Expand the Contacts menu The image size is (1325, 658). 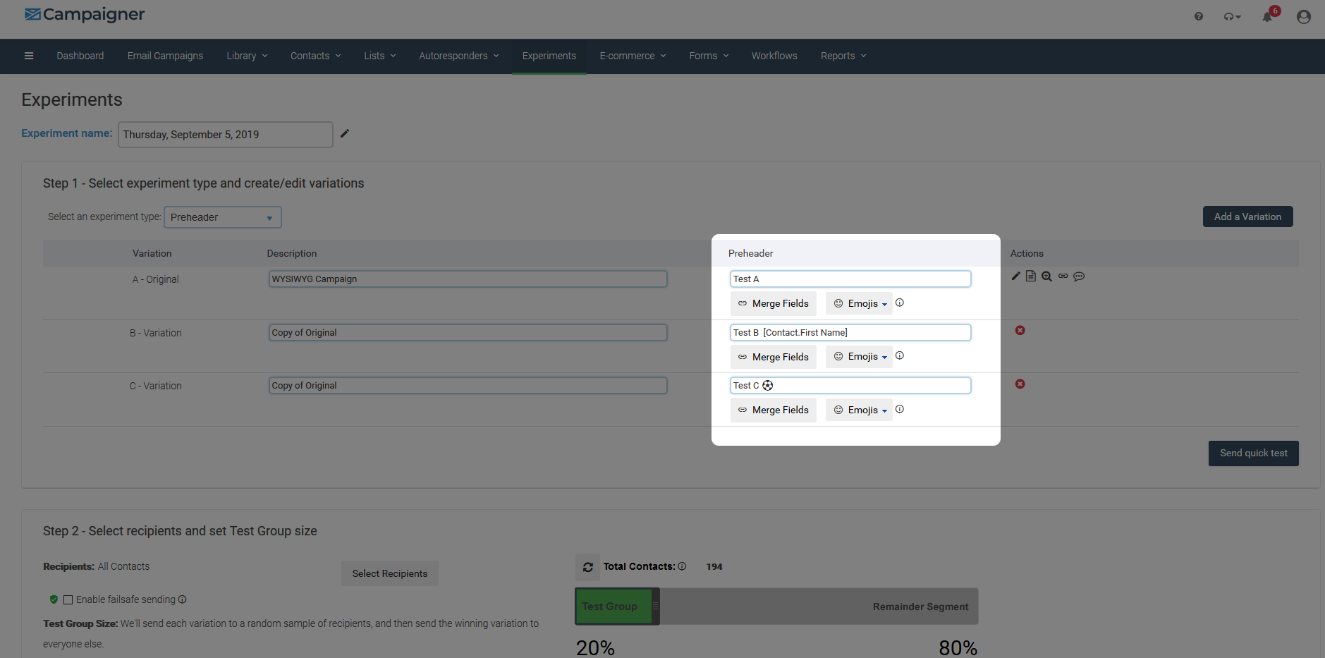click(315, 56)
